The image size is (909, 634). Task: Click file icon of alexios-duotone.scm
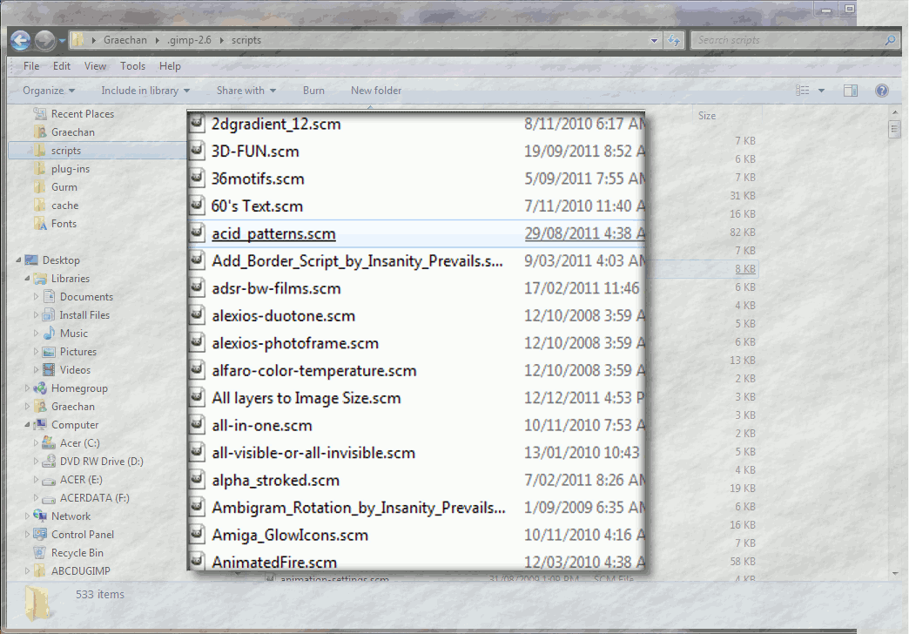click(x=197, y=315)
